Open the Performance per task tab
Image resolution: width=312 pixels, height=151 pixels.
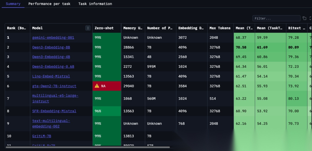49,4
